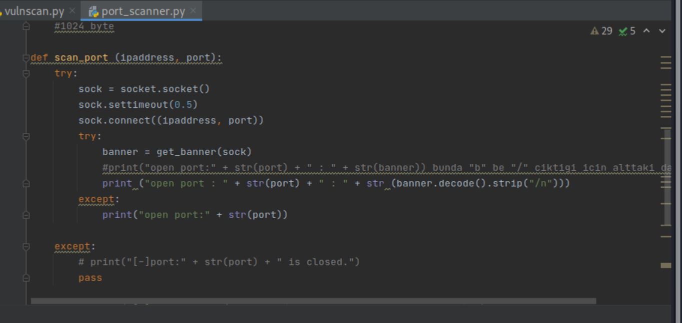
Task: Click the Python file icon on port_scanner.py tab
Action: [x=93, y=11]
